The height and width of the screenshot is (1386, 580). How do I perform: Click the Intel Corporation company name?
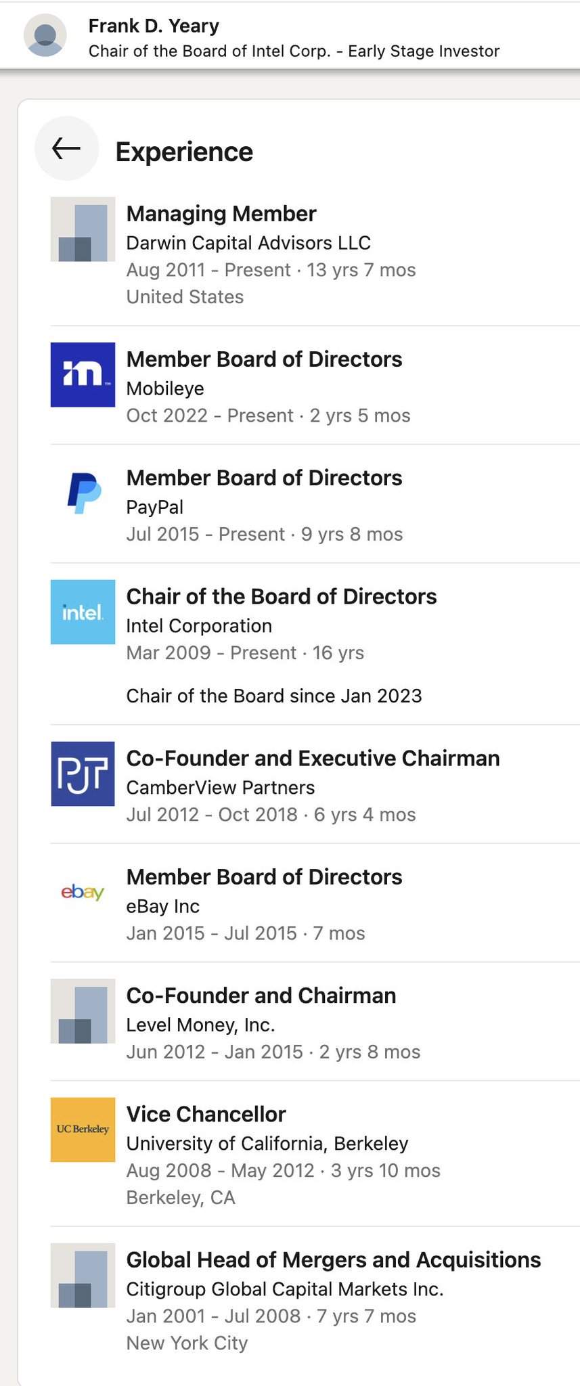pos(199,626)
